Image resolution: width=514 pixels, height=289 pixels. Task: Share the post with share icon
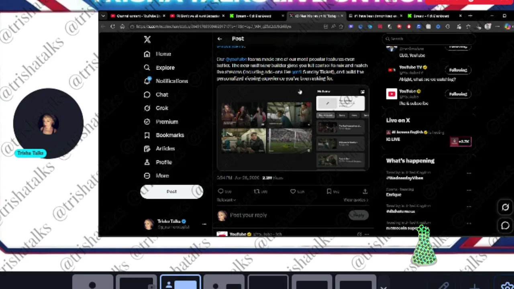tap(365, 191)
